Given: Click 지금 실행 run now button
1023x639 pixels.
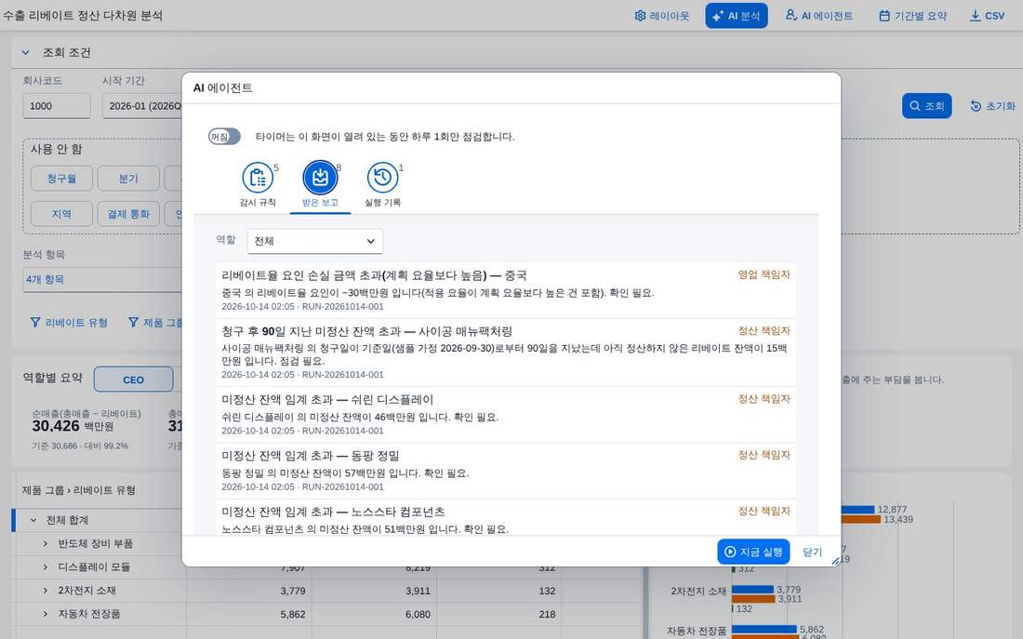Looking at the screenshot, I should click(753, 552).
